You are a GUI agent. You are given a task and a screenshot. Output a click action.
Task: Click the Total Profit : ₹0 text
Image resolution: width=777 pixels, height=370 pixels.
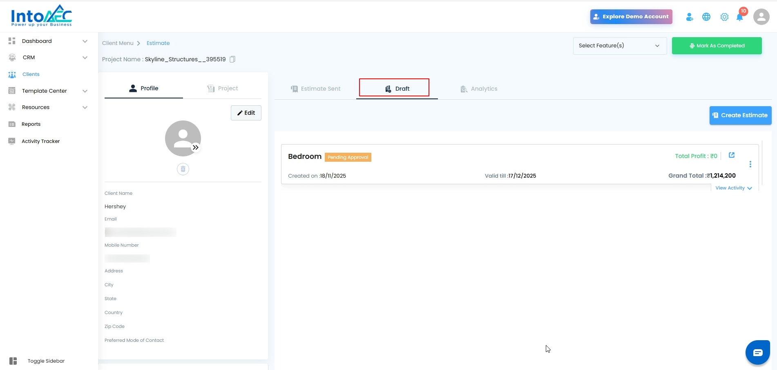pos(696,156)
